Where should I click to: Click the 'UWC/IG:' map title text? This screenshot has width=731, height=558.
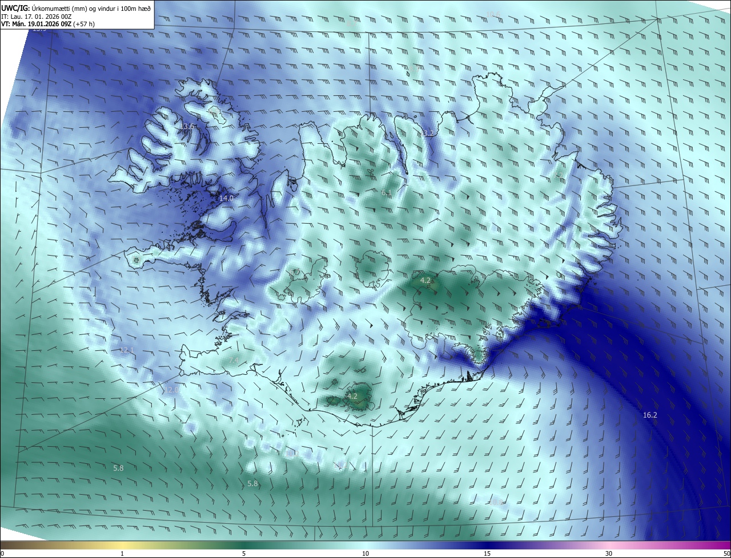pyautogui.click(x=15, y=7)
